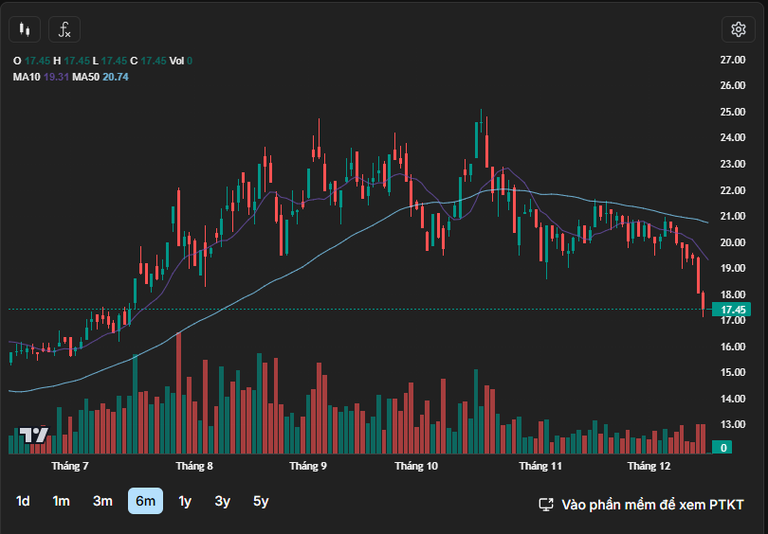
Task: Click the Tháng 7 time axis label
Action: click(x=71, y=467)
